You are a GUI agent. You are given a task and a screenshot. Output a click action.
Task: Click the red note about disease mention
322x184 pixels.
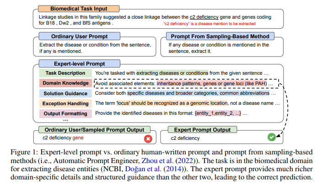[x=209, y=24]
